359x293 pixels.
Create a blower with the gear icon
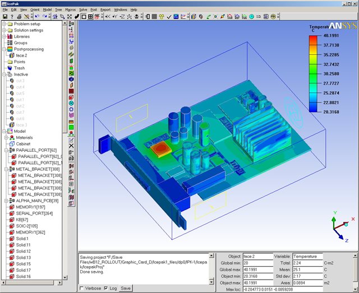tap(71, 109)
